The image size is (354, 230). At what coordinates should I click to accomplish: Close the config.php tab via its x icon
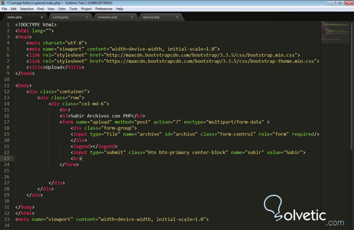86,17
